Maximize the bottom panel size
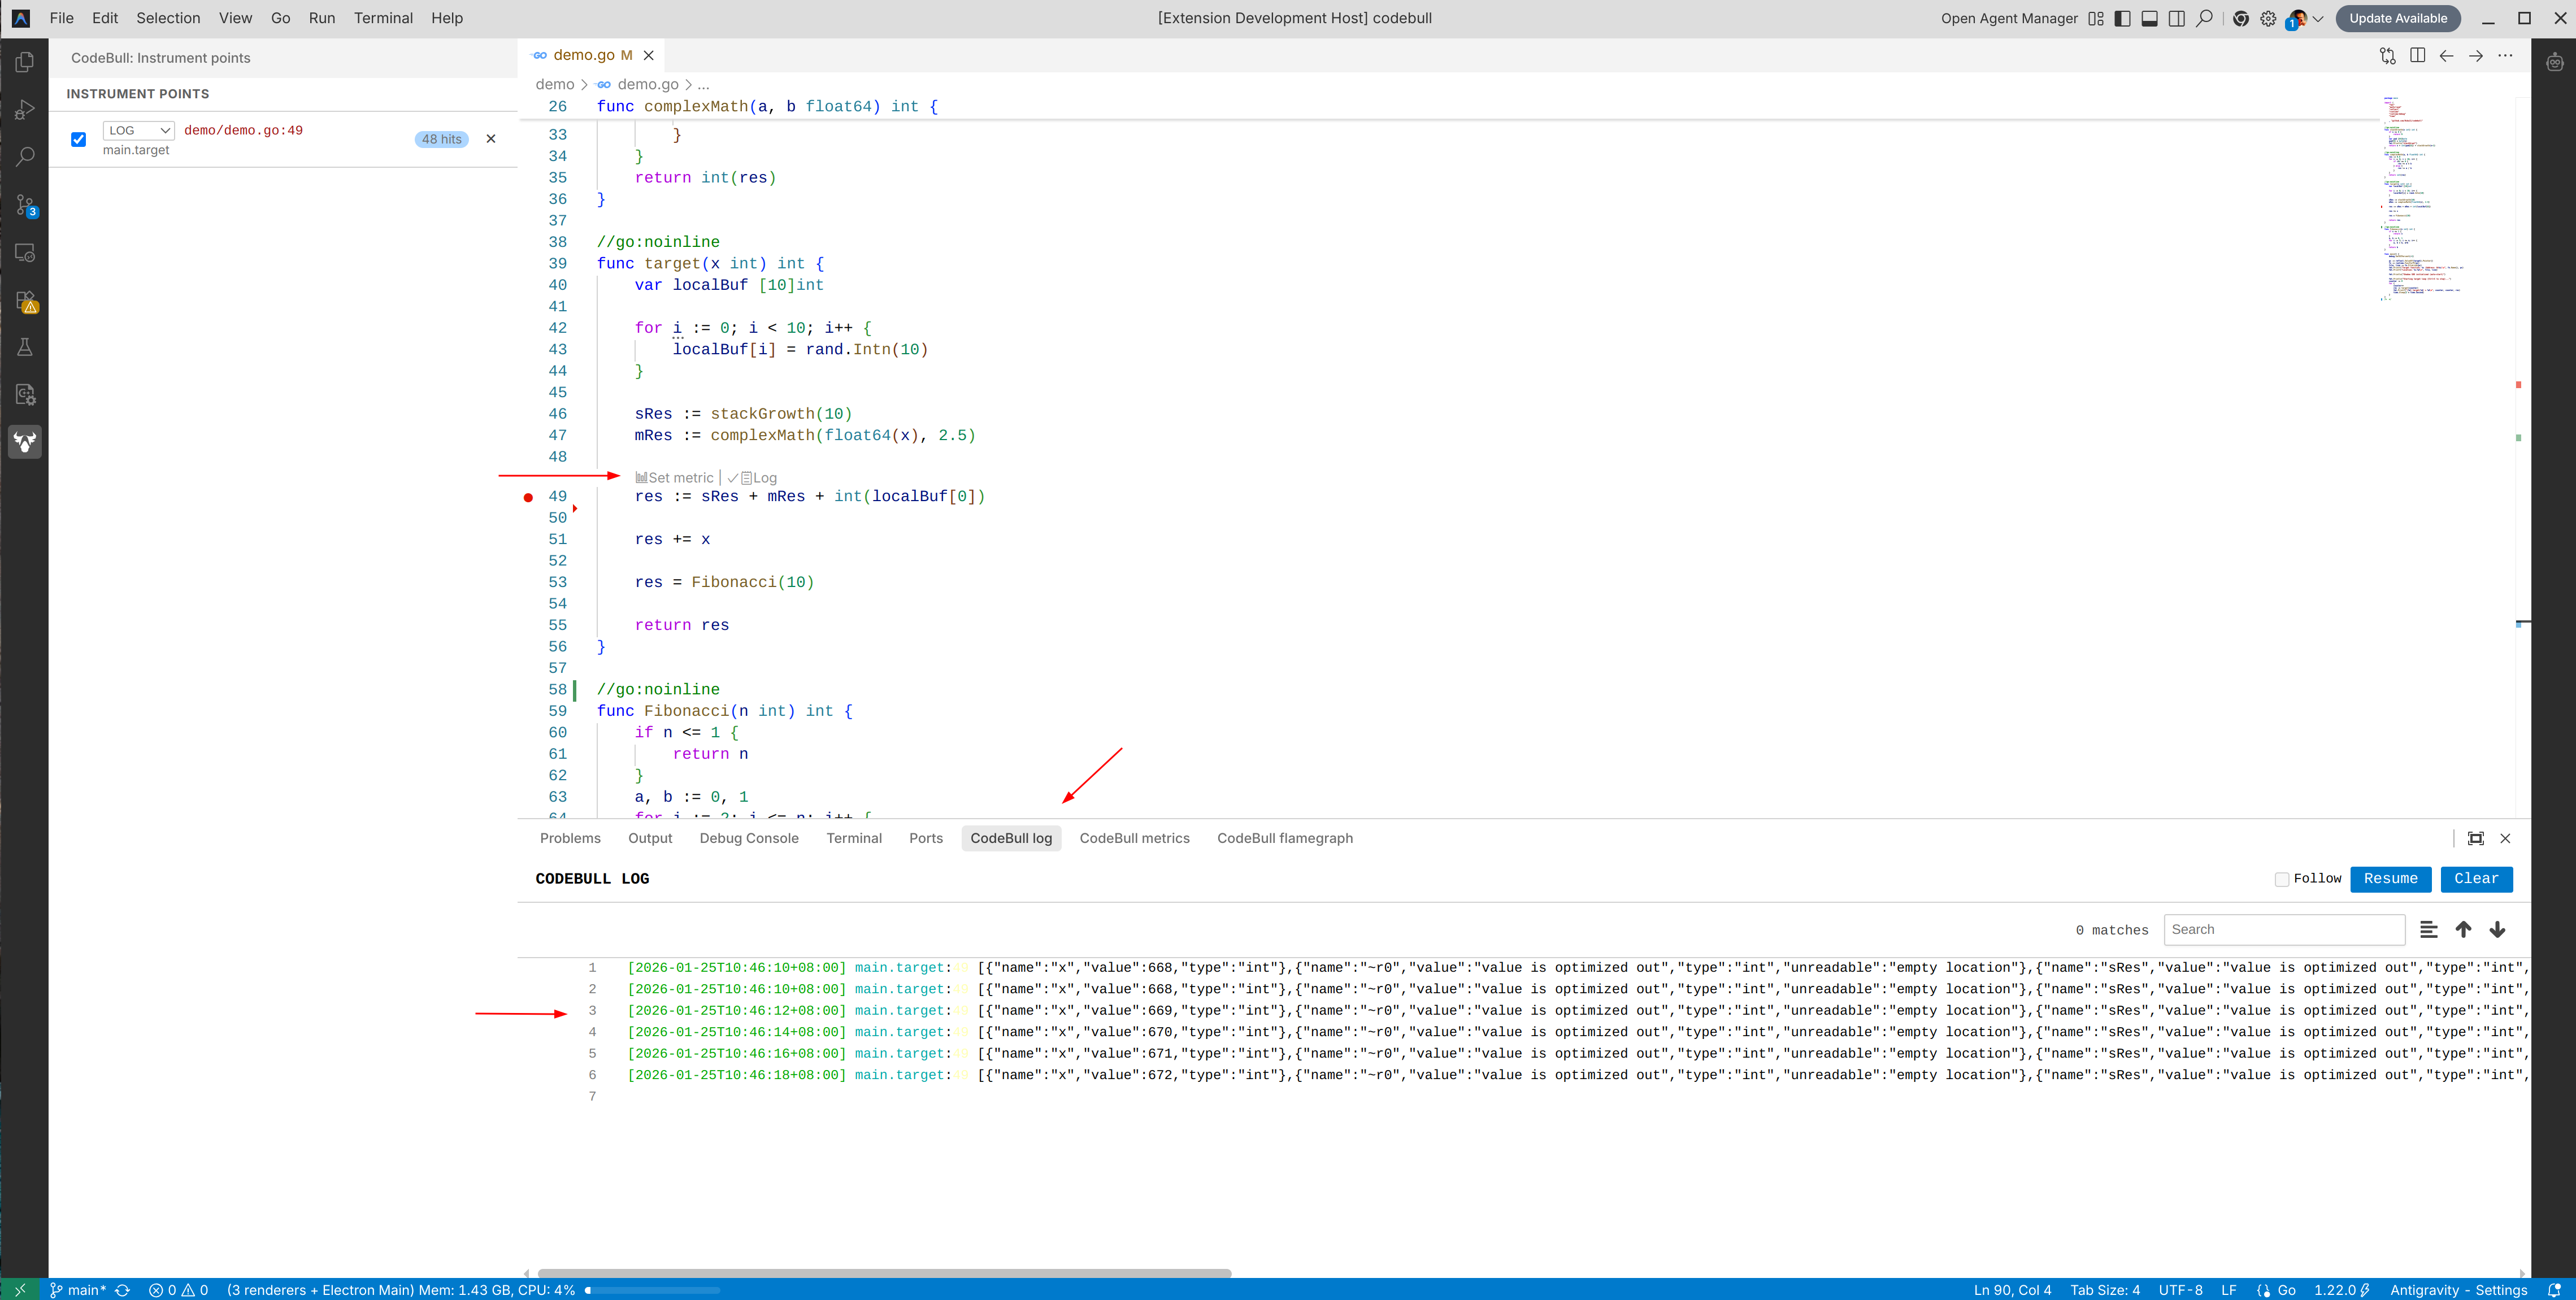 2475,838
